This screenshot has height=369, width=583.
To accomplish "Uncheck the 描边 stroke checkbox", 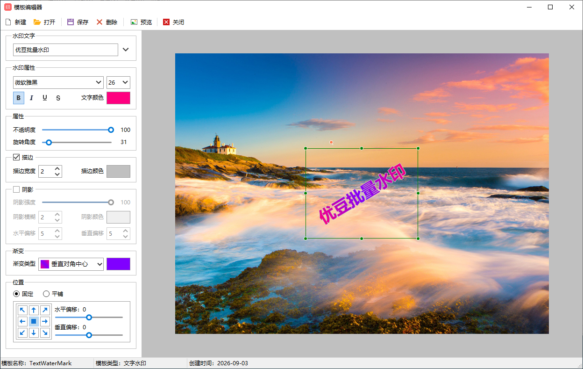I will [16, 157].
